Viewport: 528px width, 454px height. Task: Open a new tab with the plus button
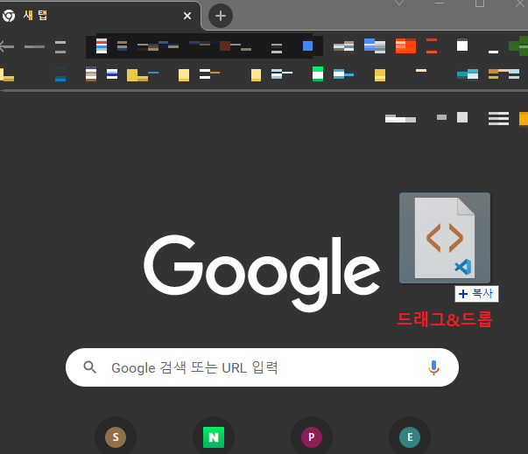[221, 16]
